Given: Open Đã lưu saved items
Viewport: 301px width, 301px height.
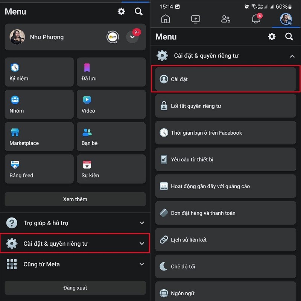Looking at the screenshot, I should [x=111, y=72].
